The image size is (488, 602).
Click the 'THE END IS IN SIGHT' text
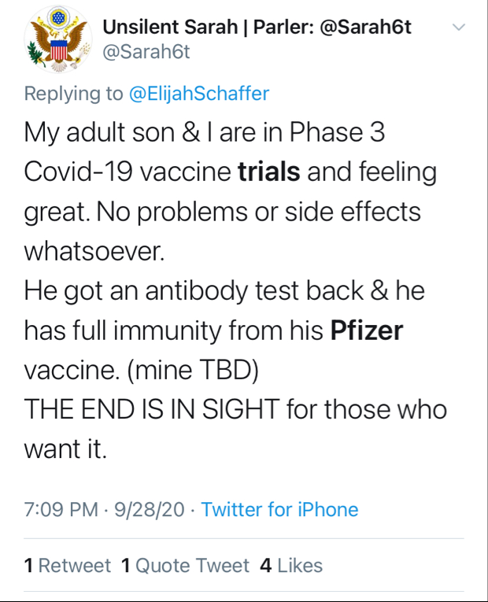tap(152, 410)
